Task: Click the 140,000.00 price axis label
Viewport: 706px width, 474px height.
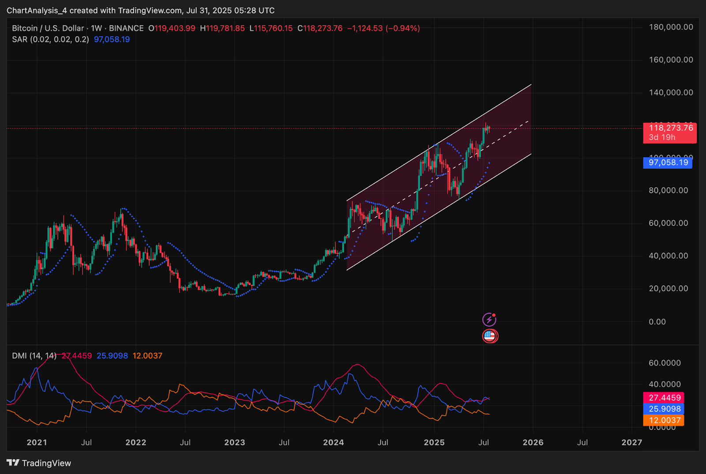Action: coord(671,92)
